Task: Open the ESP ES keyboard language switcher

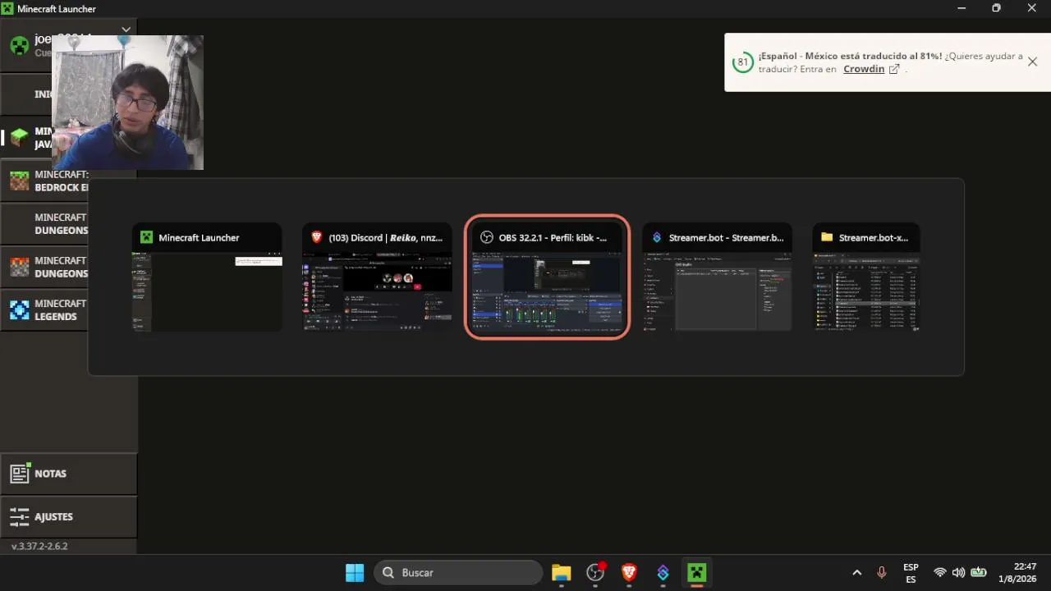Action: click(911, 573)
